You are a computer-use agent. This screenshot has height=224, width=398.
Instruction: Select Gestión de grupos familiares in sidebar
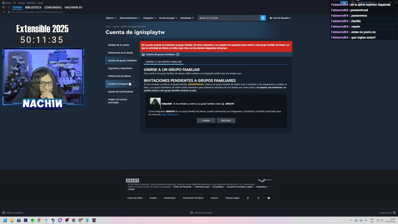point(122,61)
